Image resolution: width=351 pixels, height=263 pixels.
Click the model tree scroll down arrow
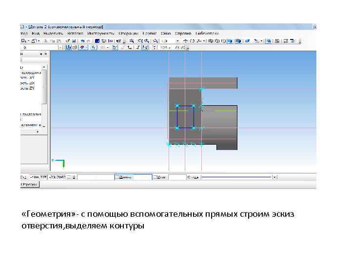(x=44, y=127)
